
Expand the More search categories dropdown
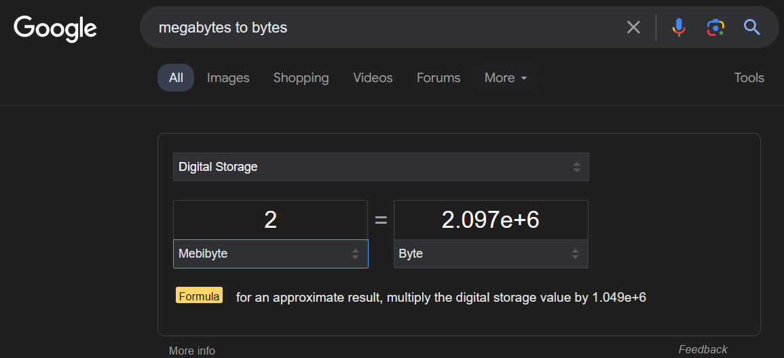pos(506,78)
